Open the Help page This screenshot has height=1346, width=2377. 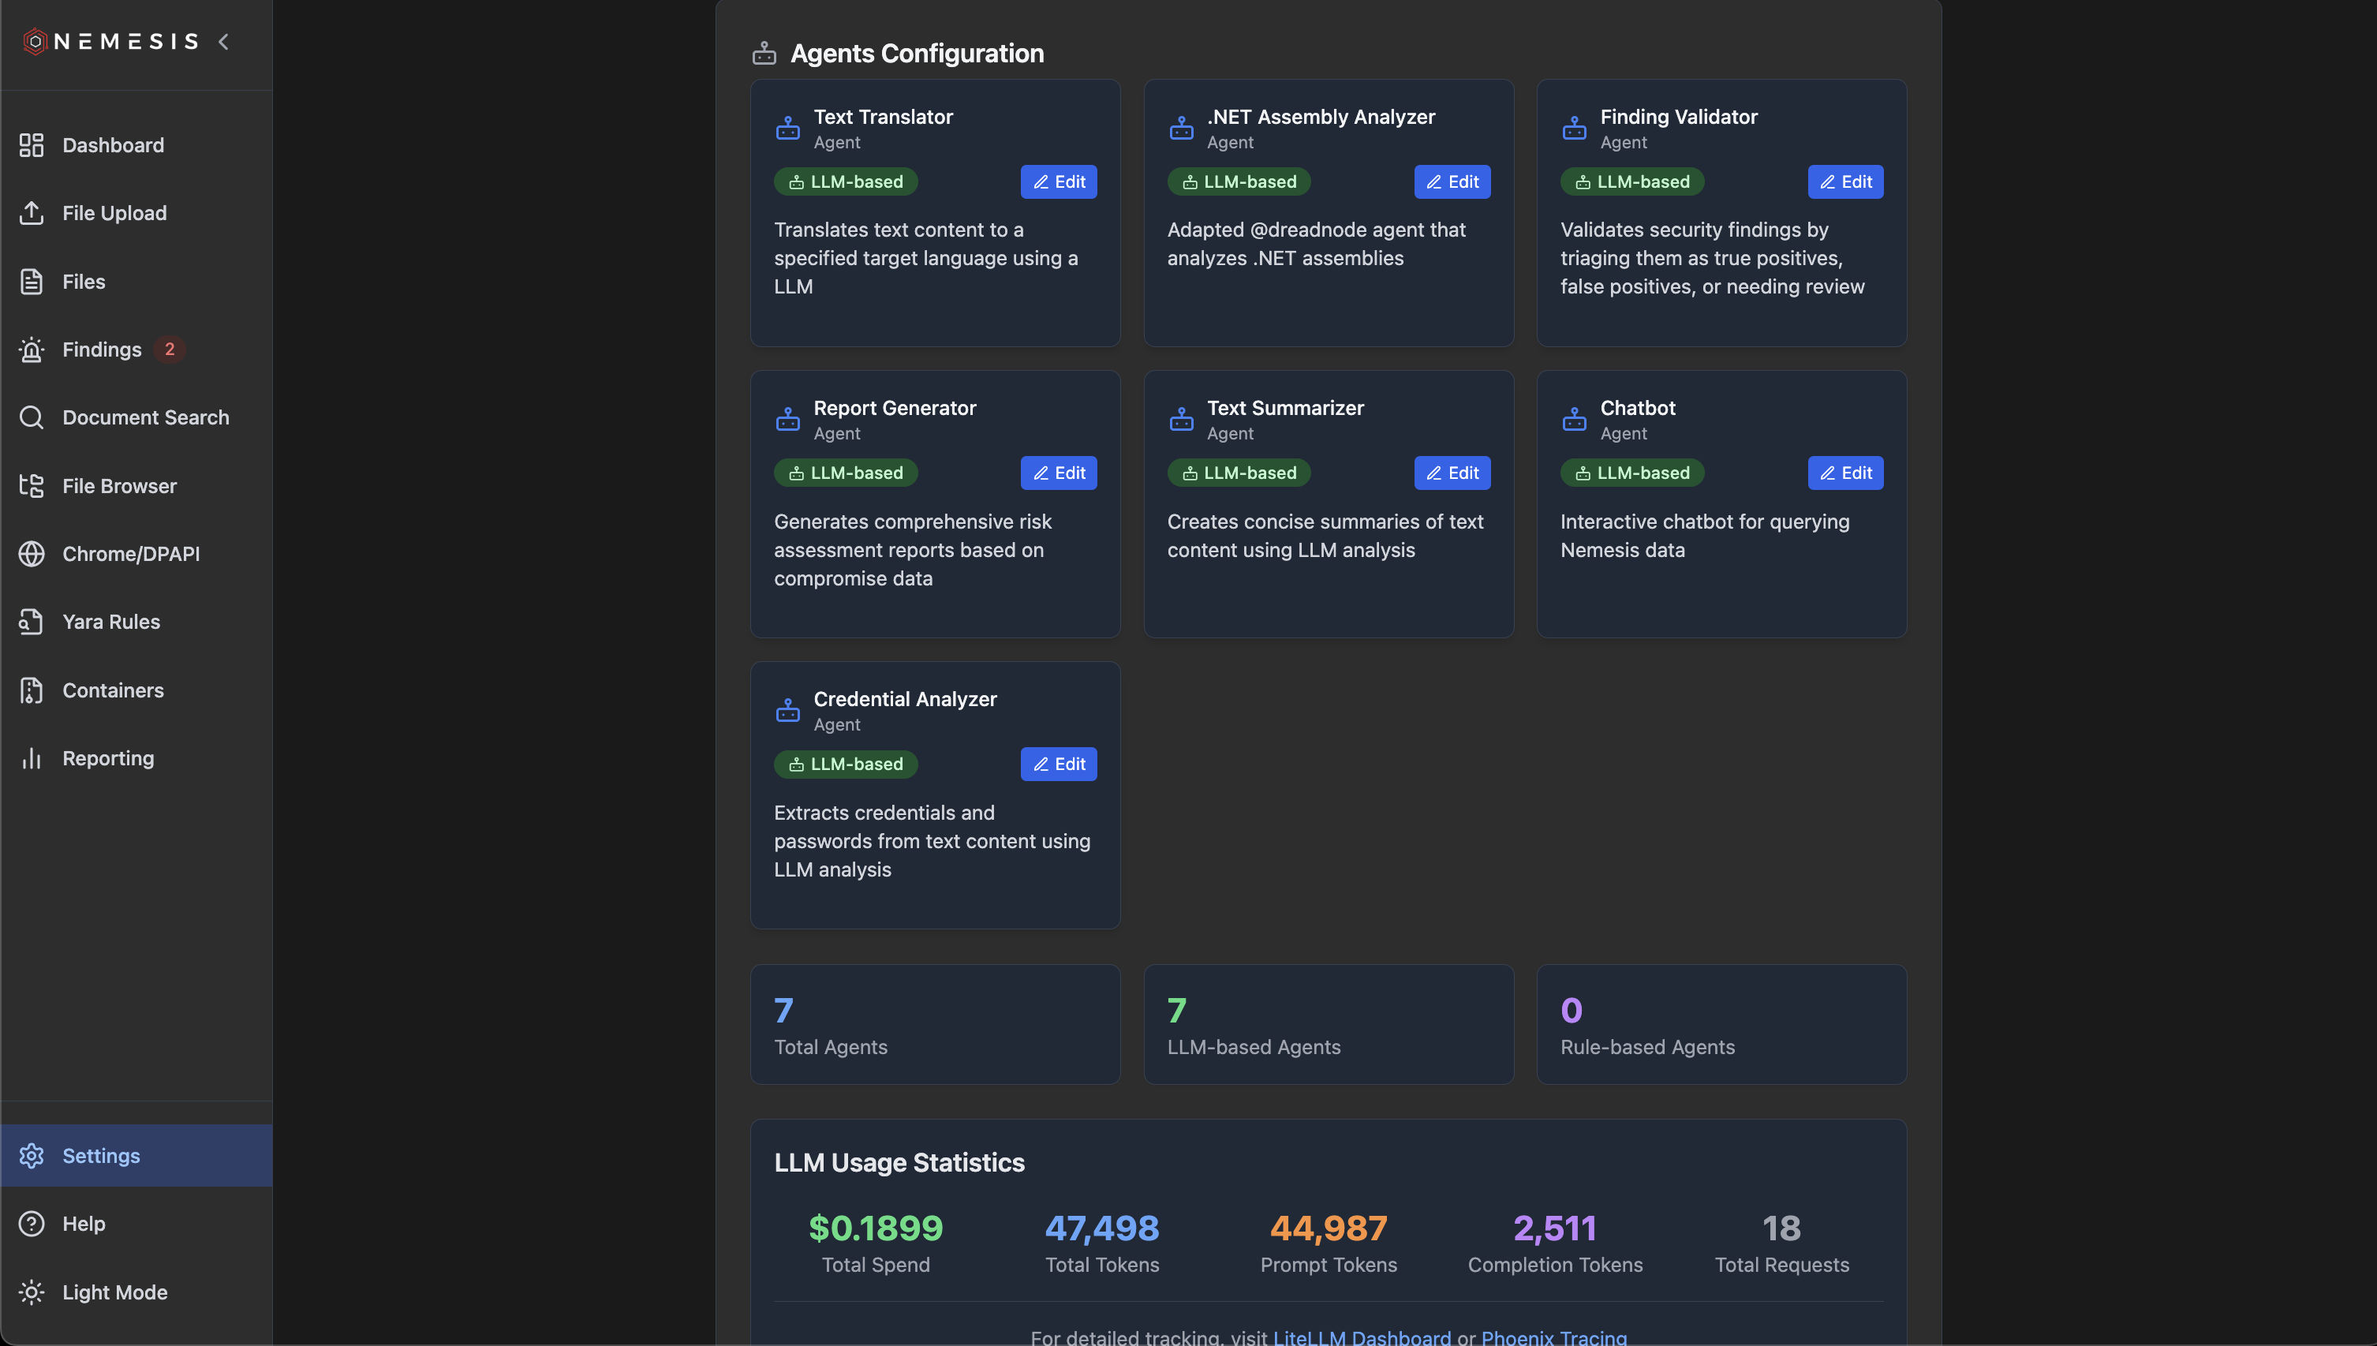(83, 1223)
